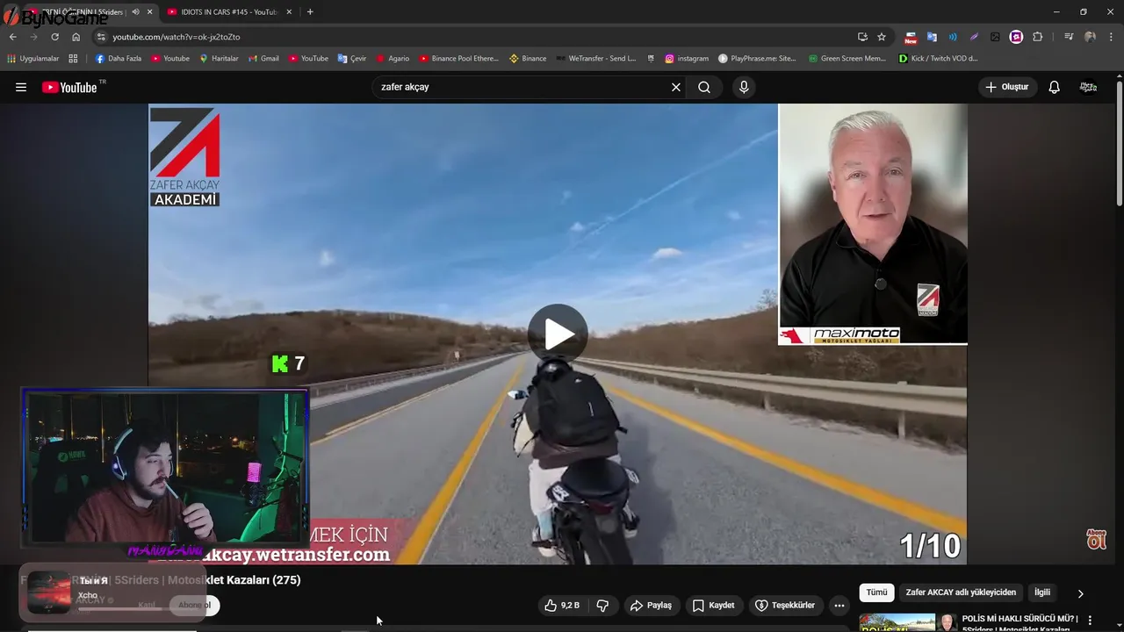Bookmark this page with star icon
This screenshot has height=632, width=1124.
point(882,37)
